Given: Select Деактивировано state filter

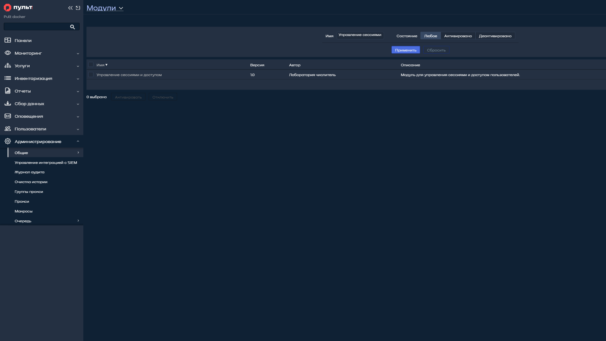Looking at the screenshot, I should pos(495,36).
